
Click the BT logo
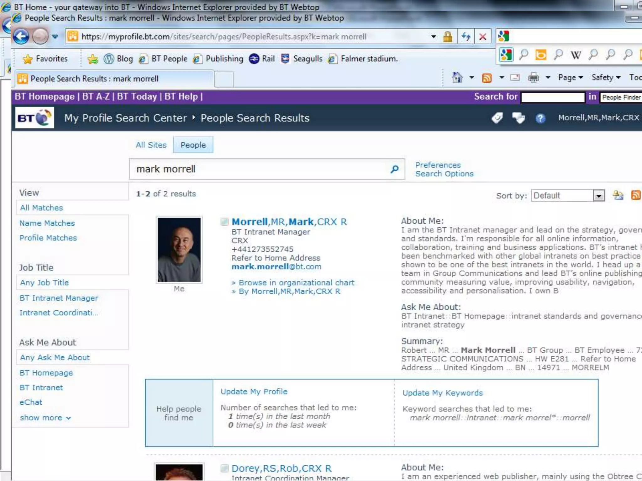(34, 118)
